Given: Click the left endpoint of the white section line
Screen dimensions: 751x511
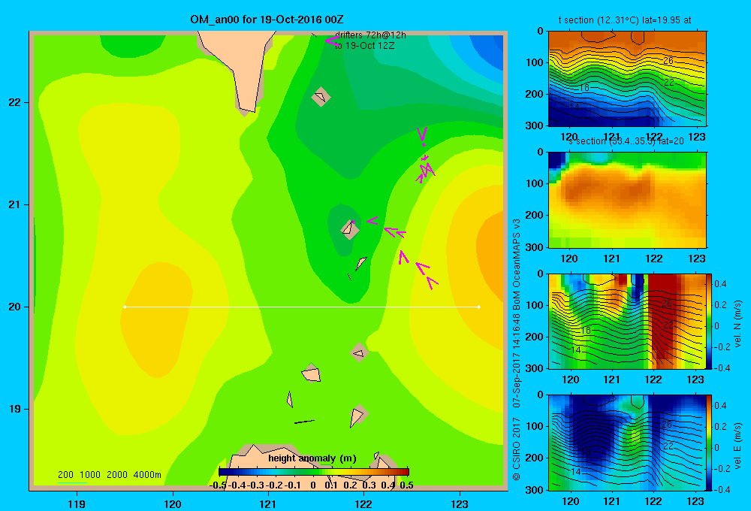Looking at the screenshot, I should tap(125, 307).
